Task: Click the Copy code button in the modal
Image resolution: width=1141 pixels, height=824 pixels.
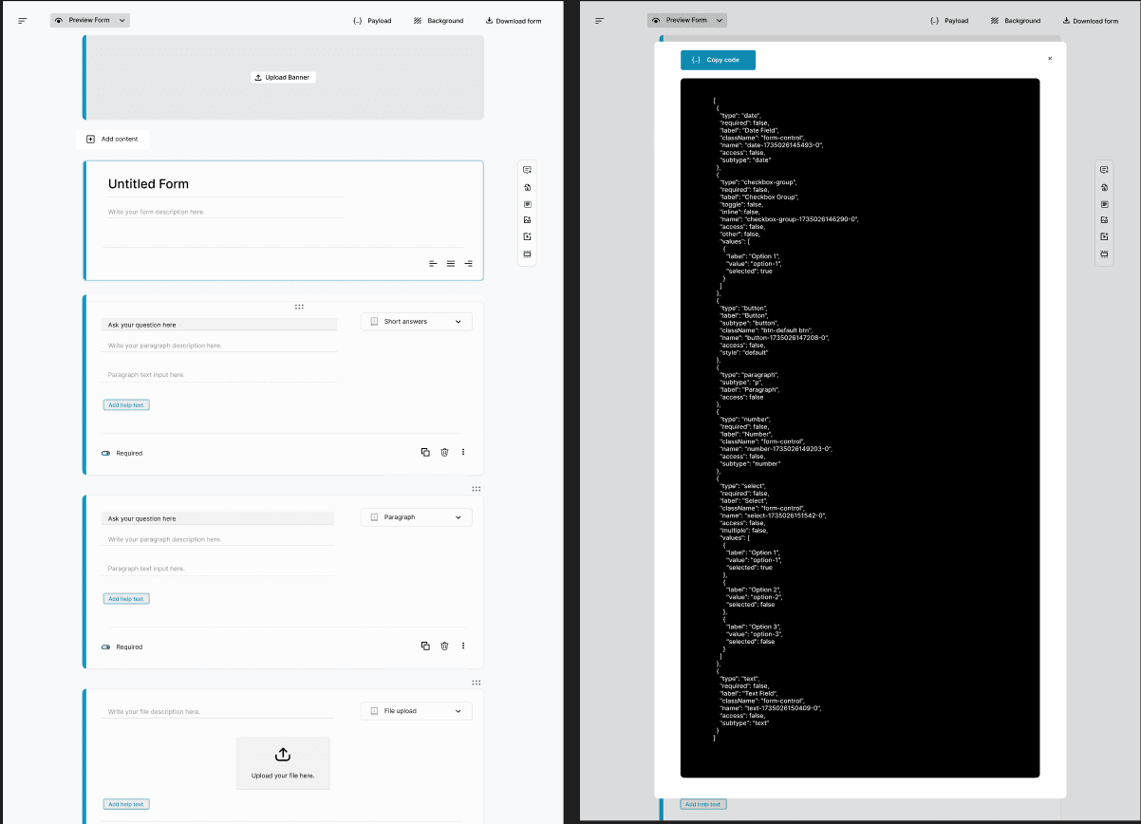Action: pyautogui.click(x=718, y=60)
